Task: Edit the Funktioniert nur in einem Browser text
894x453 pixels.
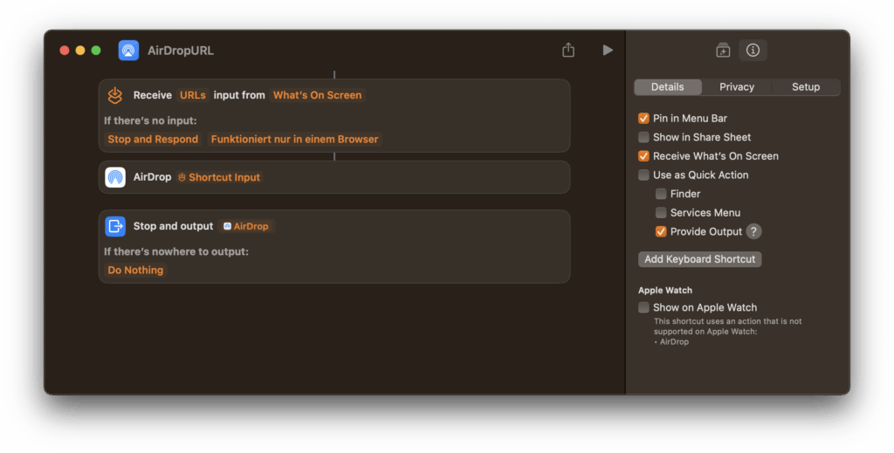Action: point(294,139)
